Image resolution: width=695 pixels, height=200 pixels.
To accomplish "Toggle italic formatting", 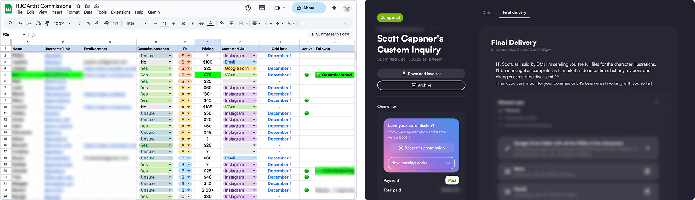I will (192, 23).
